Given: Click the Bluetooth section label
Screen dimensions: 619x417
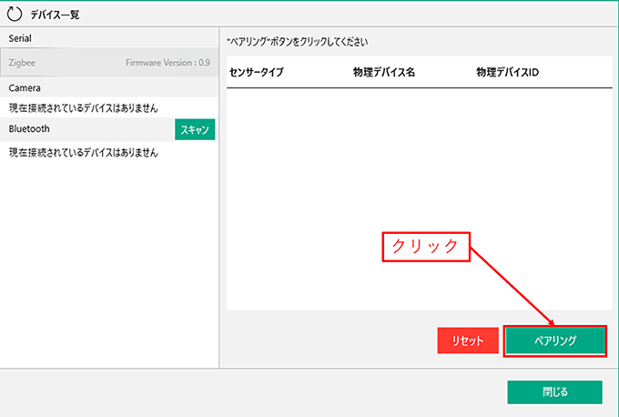Looking at the screenshot, I should click(x=29, y=129).
